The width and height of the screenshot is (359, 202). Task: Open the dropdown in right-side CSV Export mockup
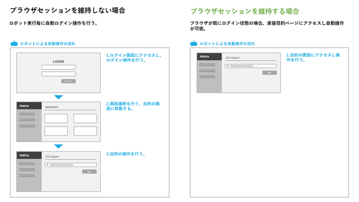point(251,66)
